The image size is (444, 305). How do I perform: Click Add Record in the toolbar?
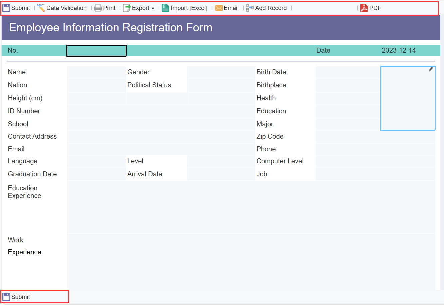tap(266, 8)
